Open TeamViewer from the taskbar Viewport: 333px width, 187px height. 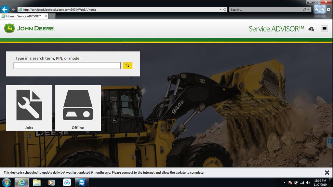[81, 182]
